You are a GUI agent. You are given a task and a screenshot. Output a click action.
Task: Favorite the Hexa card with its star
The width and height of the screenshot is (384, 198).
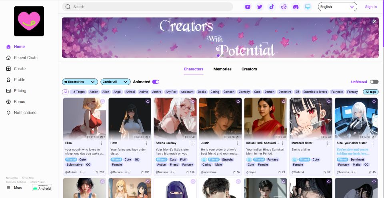pos(148,102)
